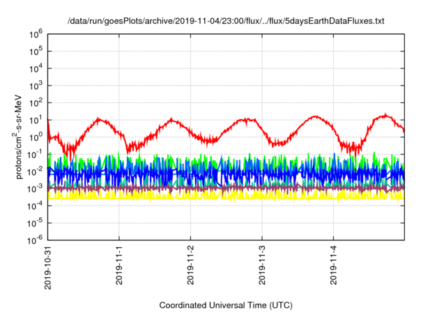Click the 10^-2 y-axis tick label
Screen dimensions: 446x312
[x=36, y=171]
